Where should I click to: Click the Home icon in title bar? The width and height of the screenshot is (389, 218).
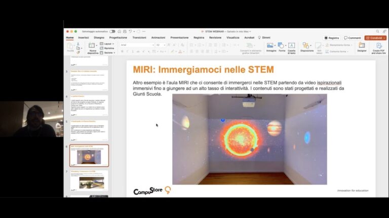[x=120, y=31]
